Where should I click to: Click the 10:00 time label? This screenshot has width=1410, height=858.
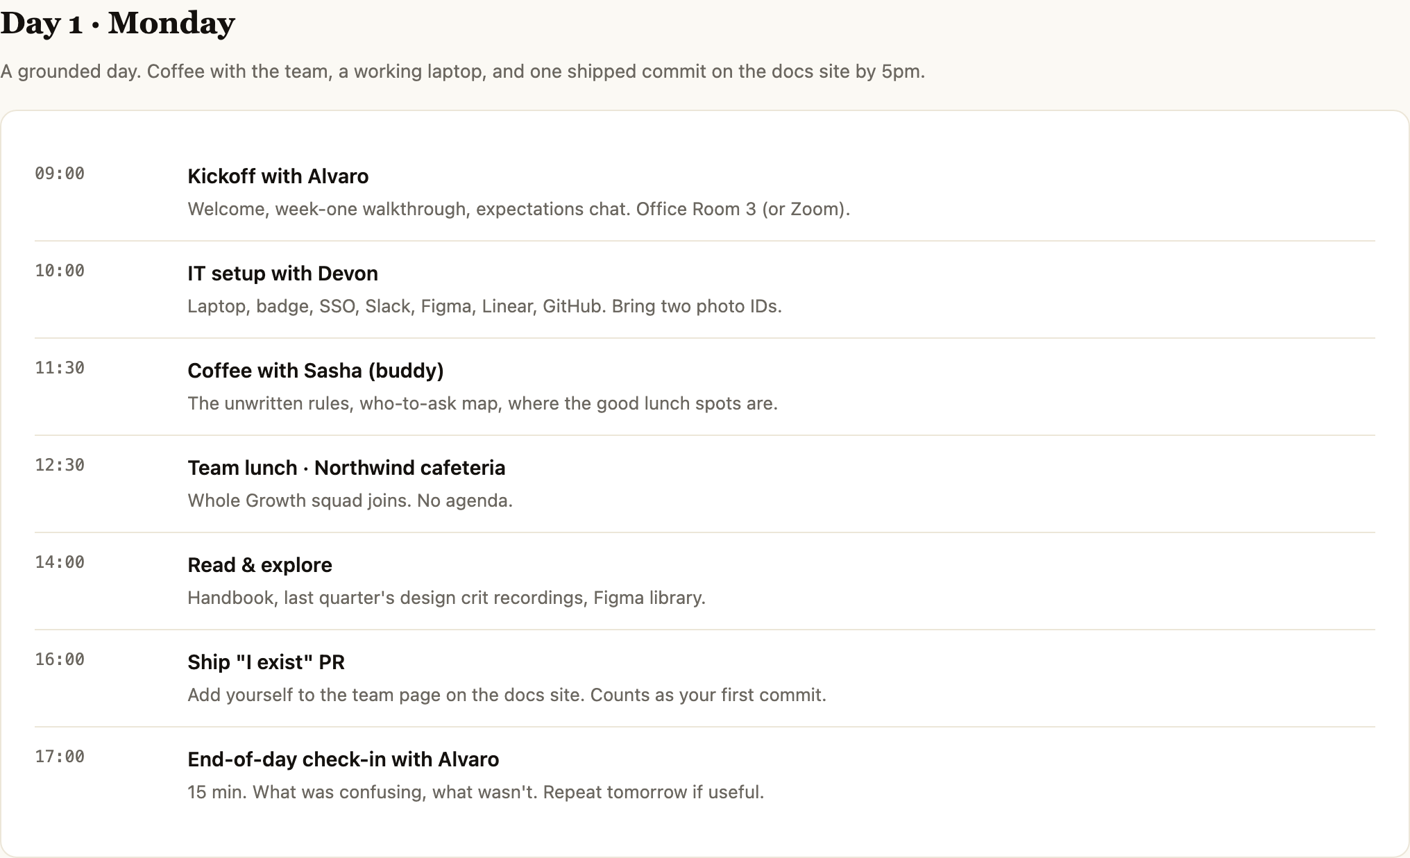(x=60, y=271)
